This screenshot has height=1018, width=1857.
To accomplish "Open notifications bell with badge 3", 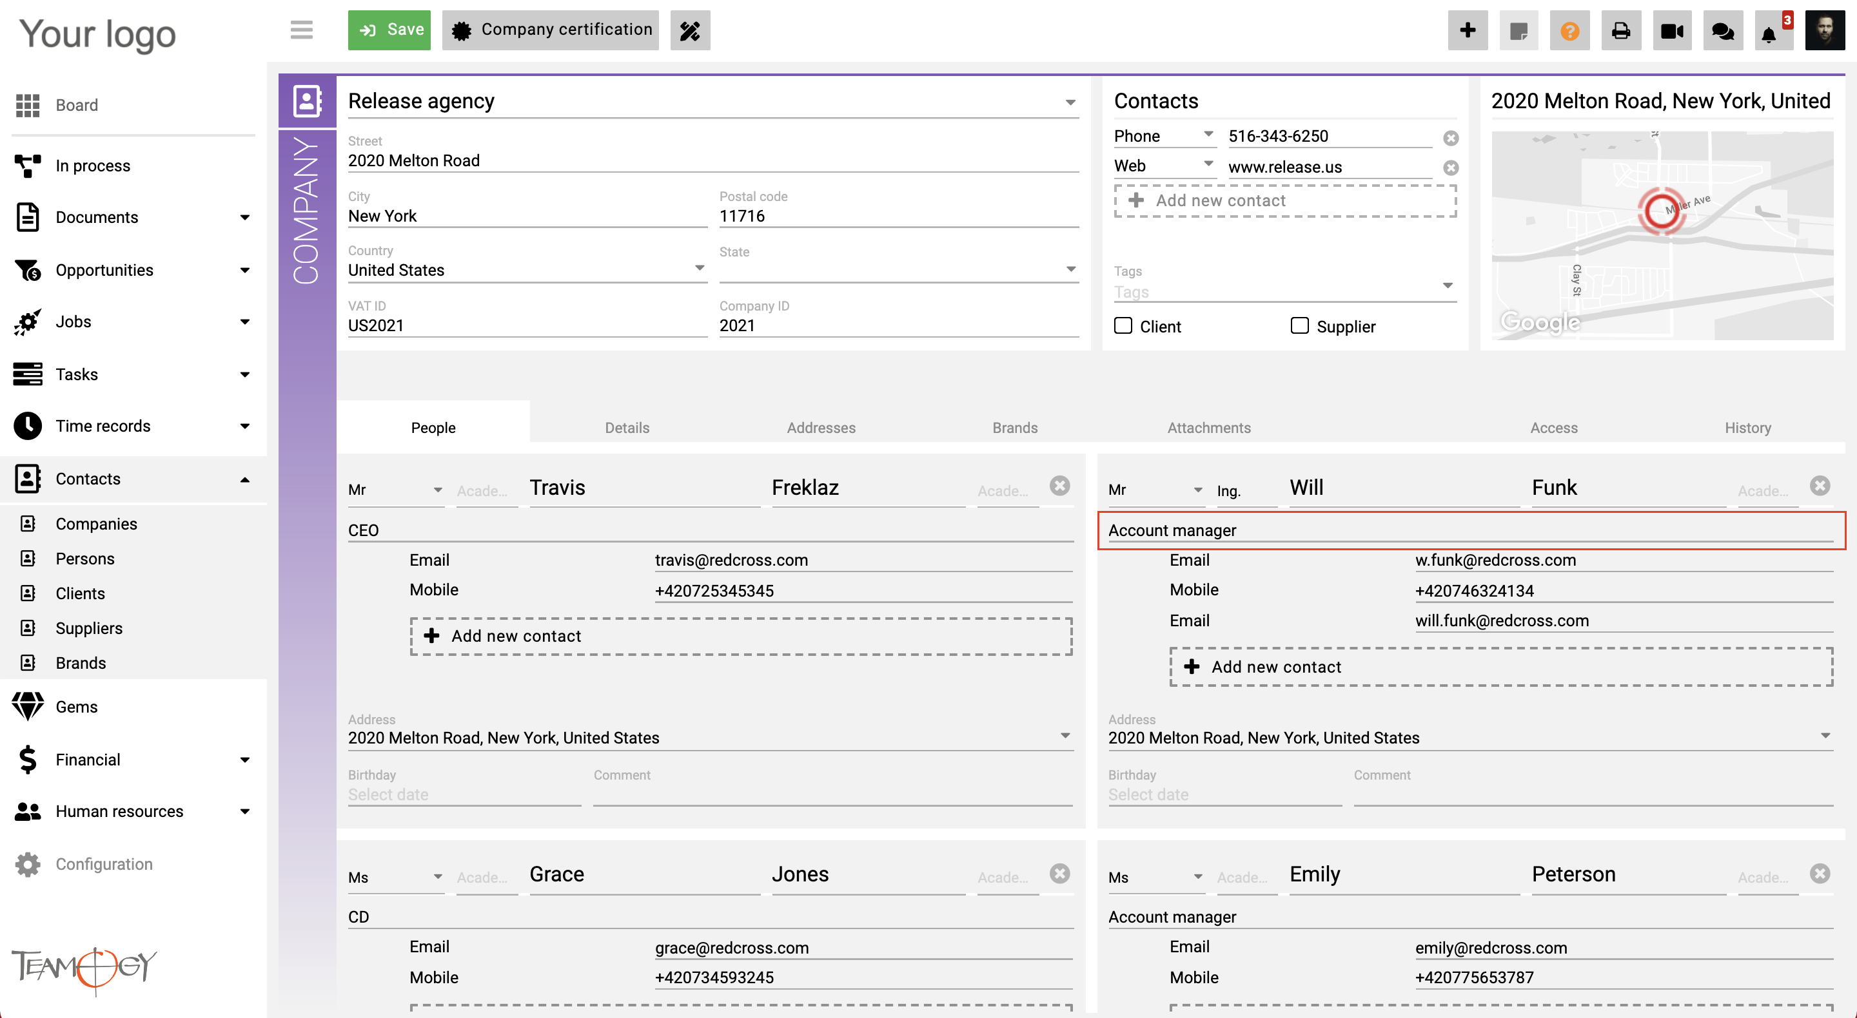I will click(1773, 30).
